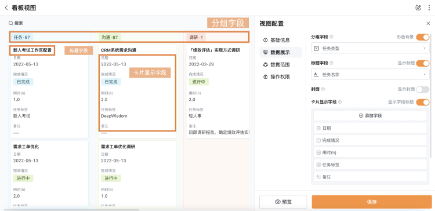Open the 任务类型 grouping field dropdown
Viewport: 435px width, 211px height.
[371, 48]
